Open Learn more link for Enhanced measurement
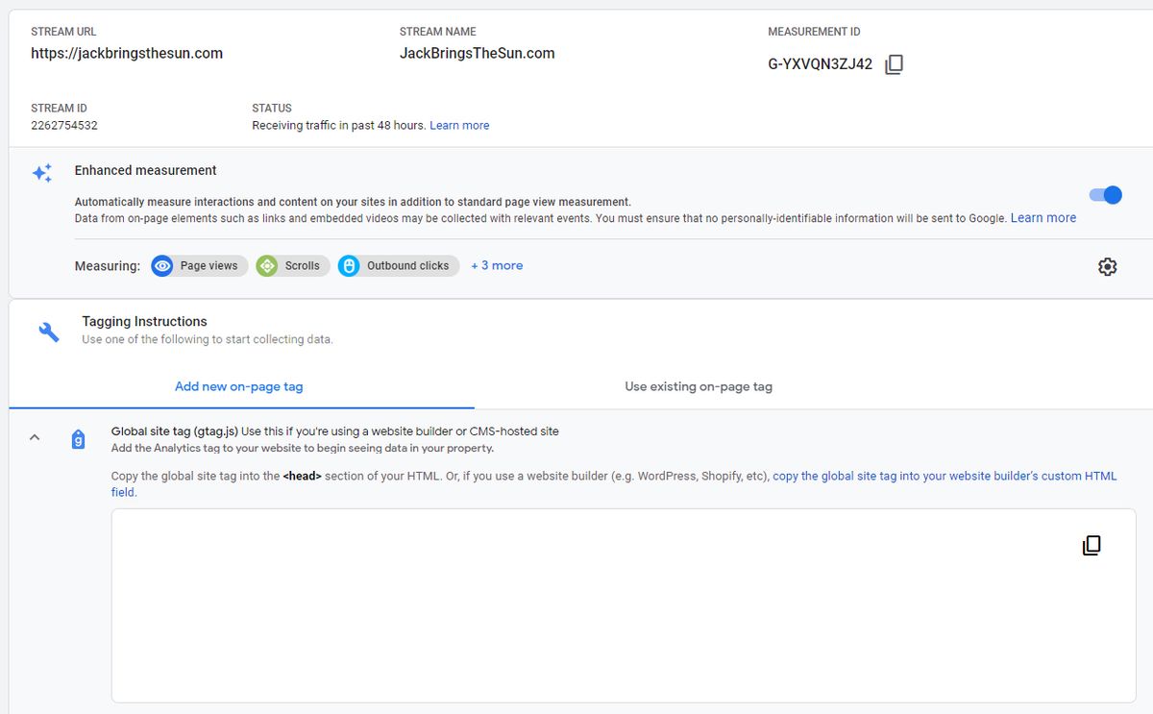The image size is (1153, 714). [x=1043, y=218]
